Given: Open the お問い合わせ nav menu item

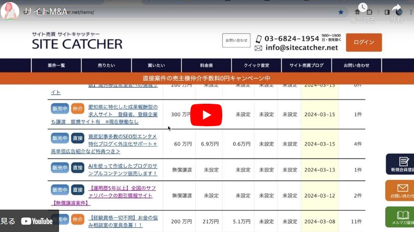Looking at the screenshot, I should [x=356, y=65].
